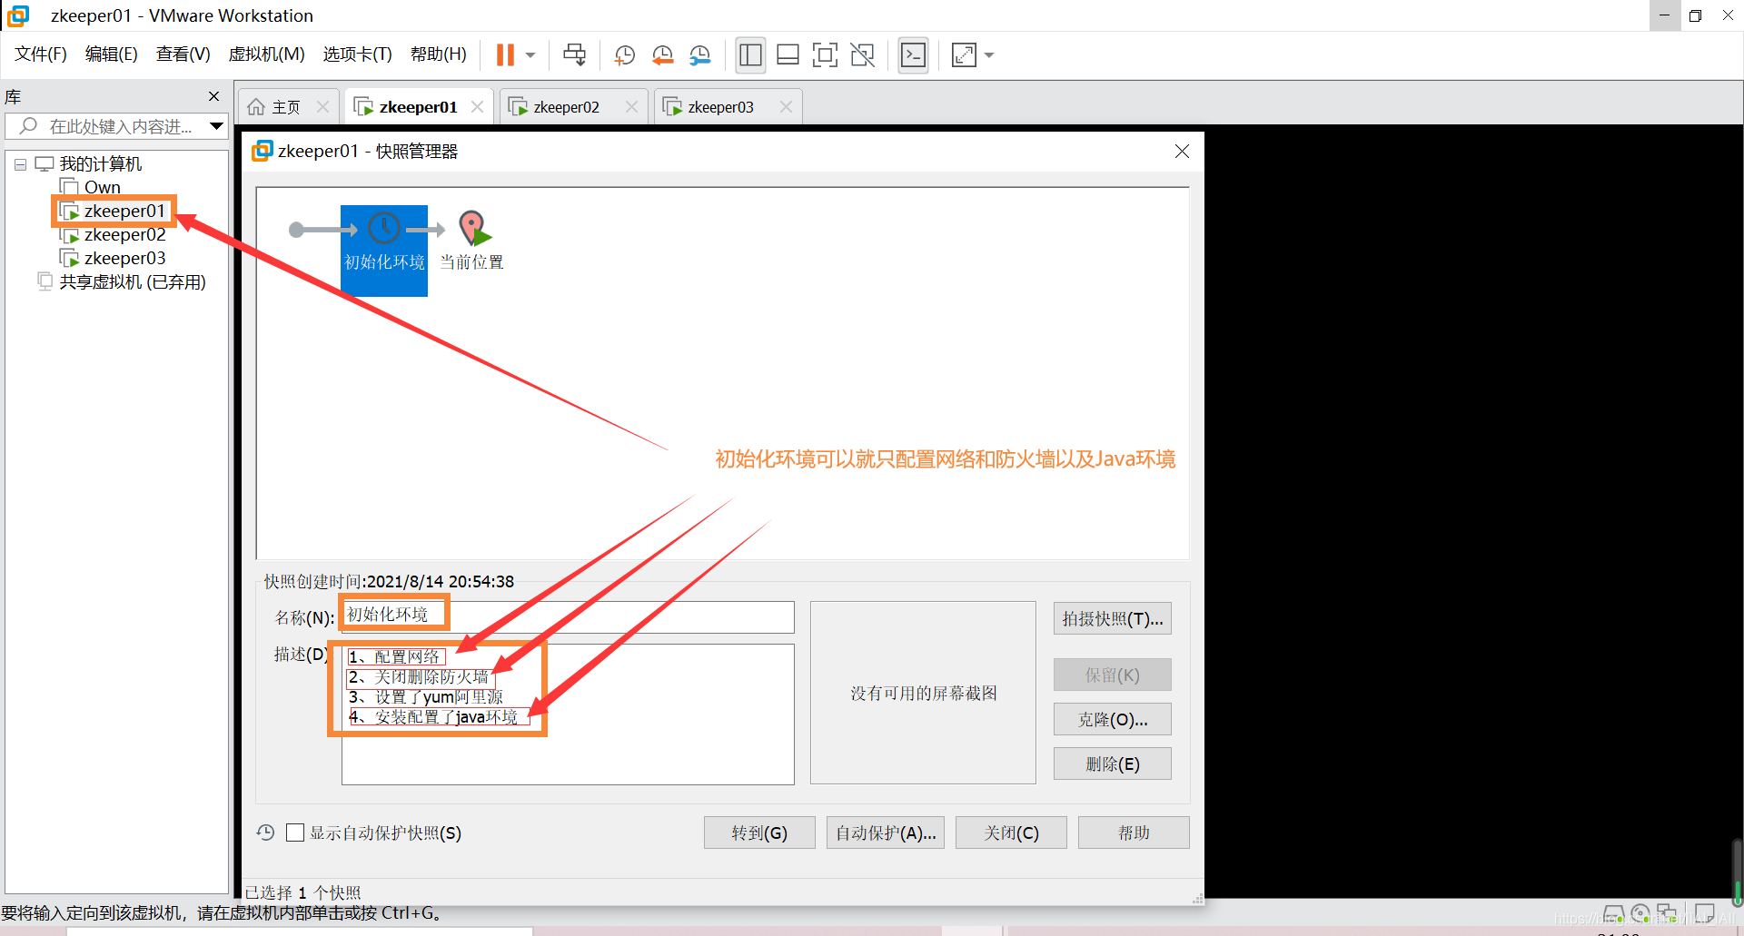The width and height of the screenshot is (1744, 936).
Task: Click the 克隆(O)... button
Action: 1113,719
